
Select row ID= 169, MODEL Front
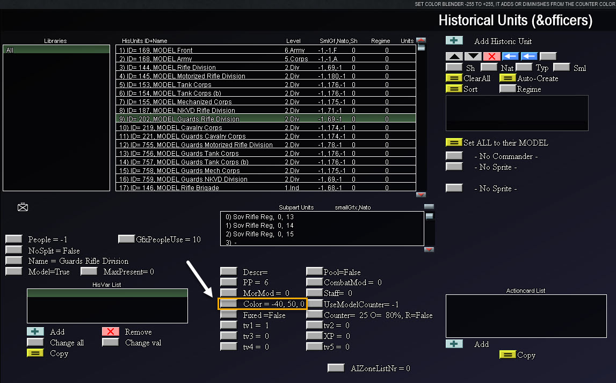pos(265,50)
